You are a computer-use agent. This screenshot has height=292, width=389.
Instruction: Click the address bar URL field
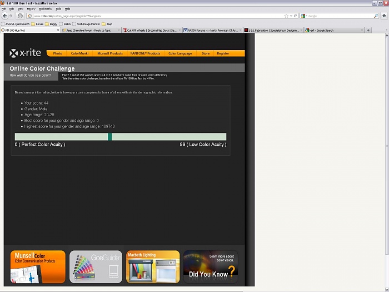(x=159, y=16)
